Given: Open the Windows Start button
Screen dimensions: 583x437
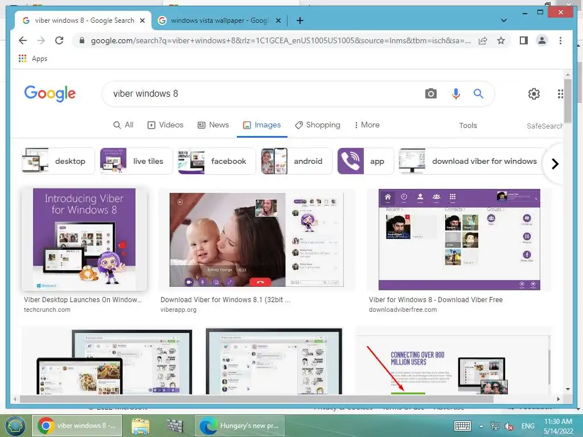Looking at the screenshot, I should (x=15, y=426).
